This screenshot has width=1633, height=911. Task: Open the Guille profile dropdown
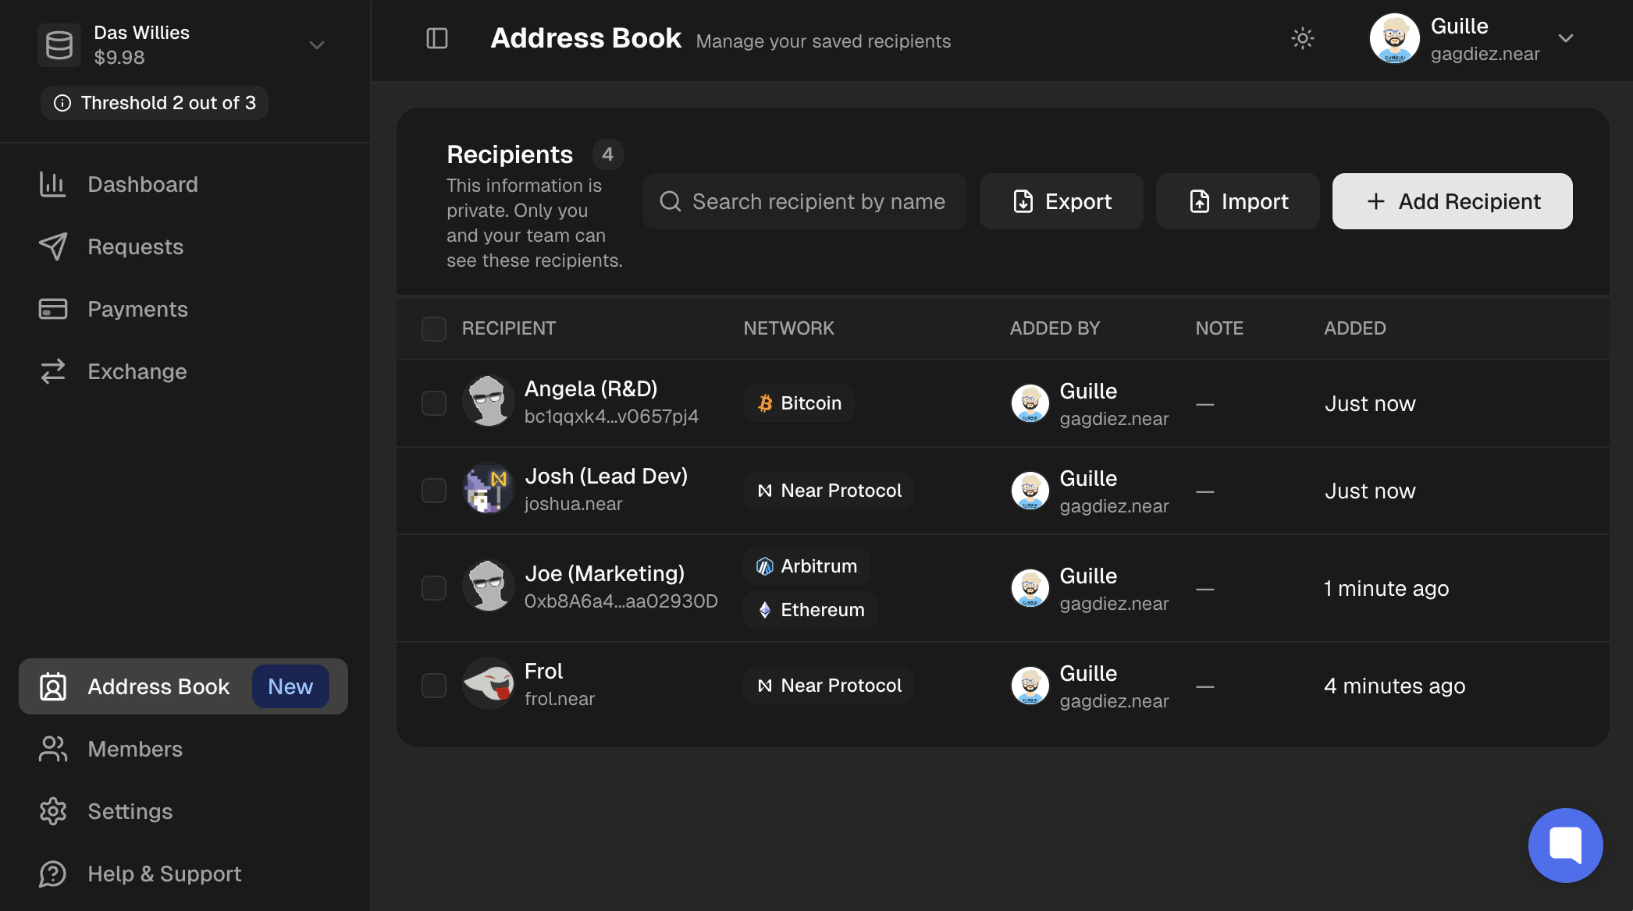pos(1565,37)
